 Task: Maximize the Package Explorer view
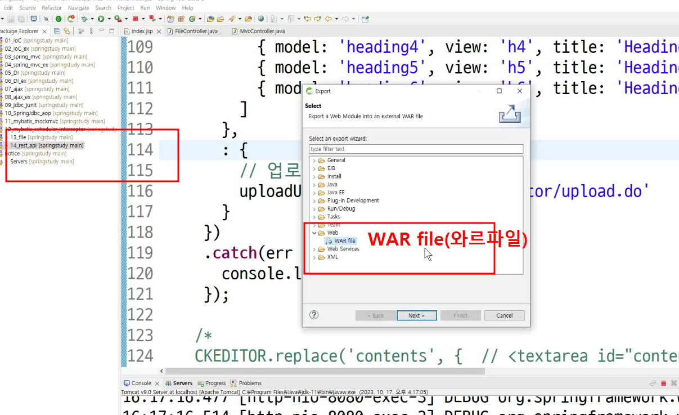(x=111, y=31)
